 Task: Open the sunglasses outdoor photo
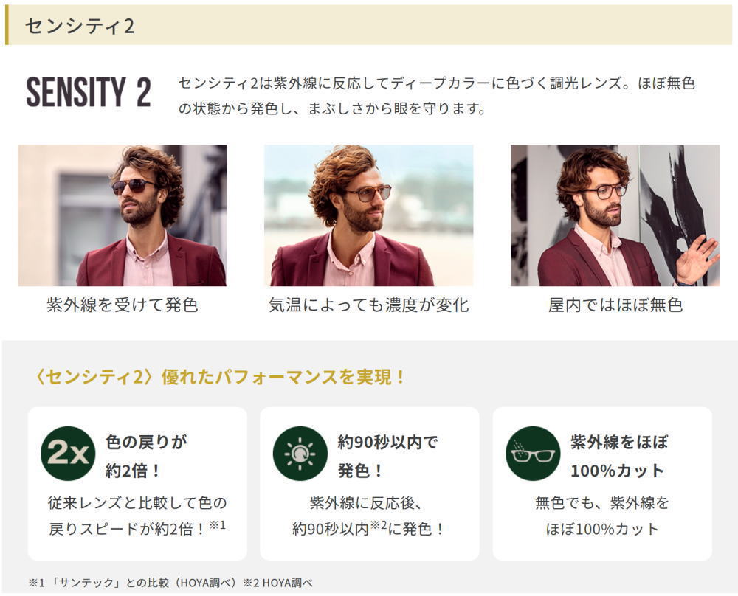[123, 215]
